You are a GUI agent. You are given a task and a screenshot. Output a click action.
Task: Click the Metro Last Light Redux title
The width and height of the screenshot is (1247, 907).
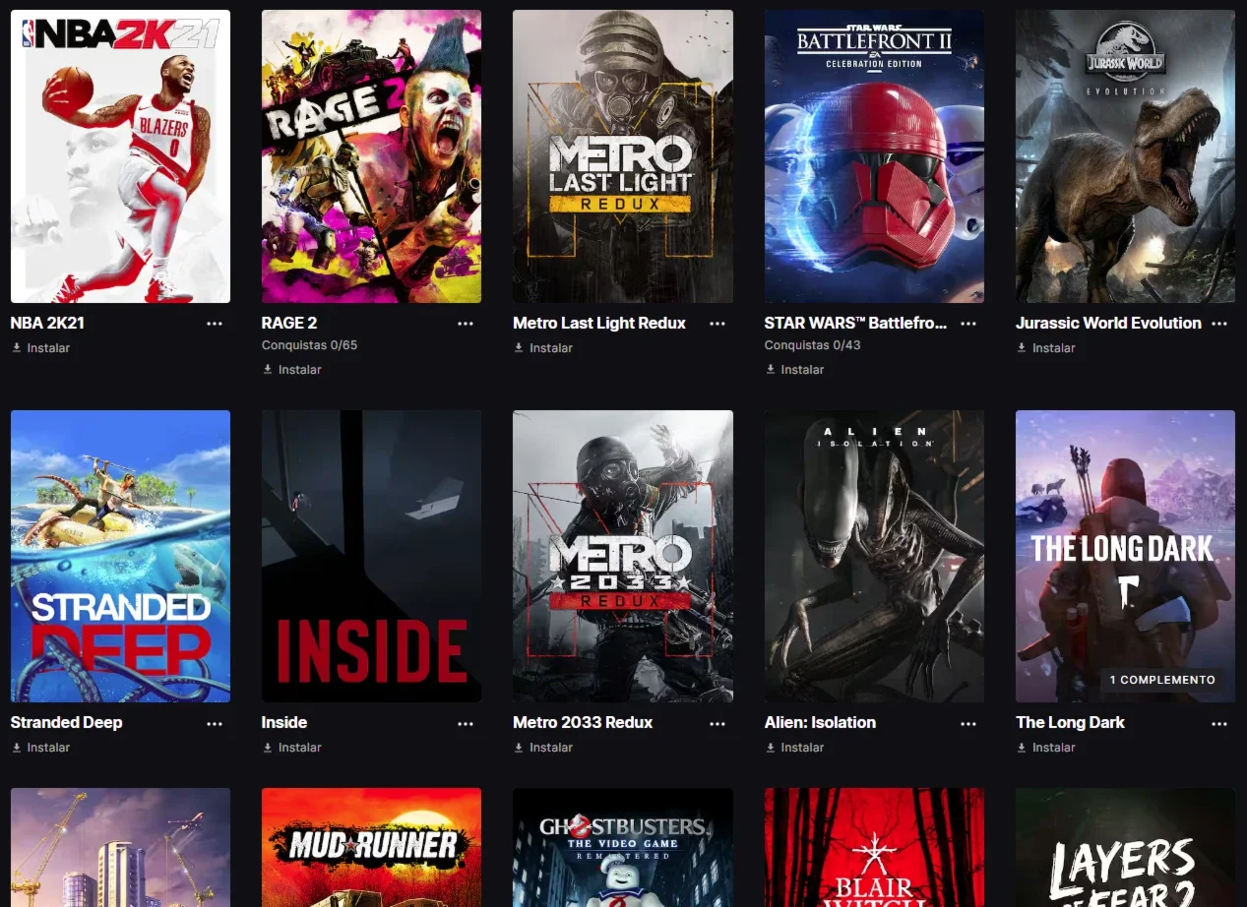point(599,323)
